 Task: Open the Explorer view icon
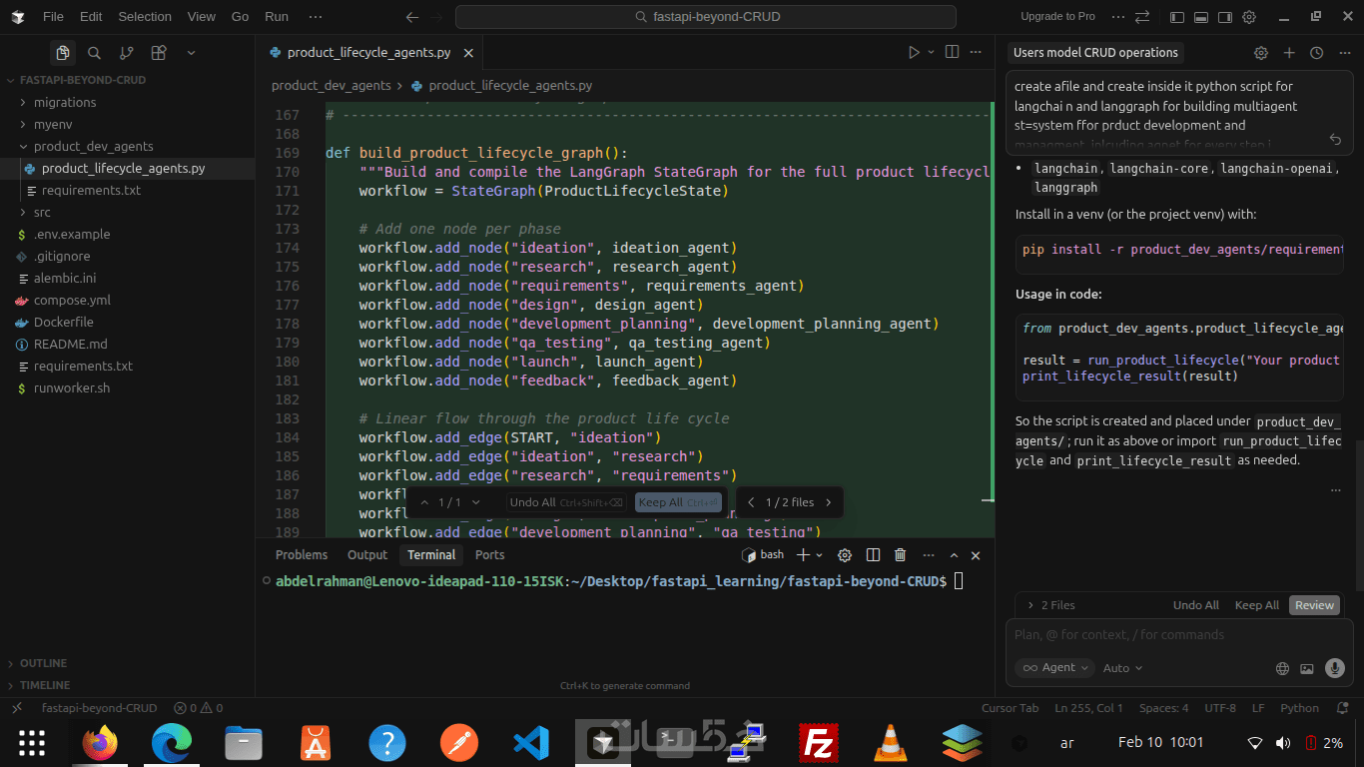pyautogui.click(x=63, y=53)
